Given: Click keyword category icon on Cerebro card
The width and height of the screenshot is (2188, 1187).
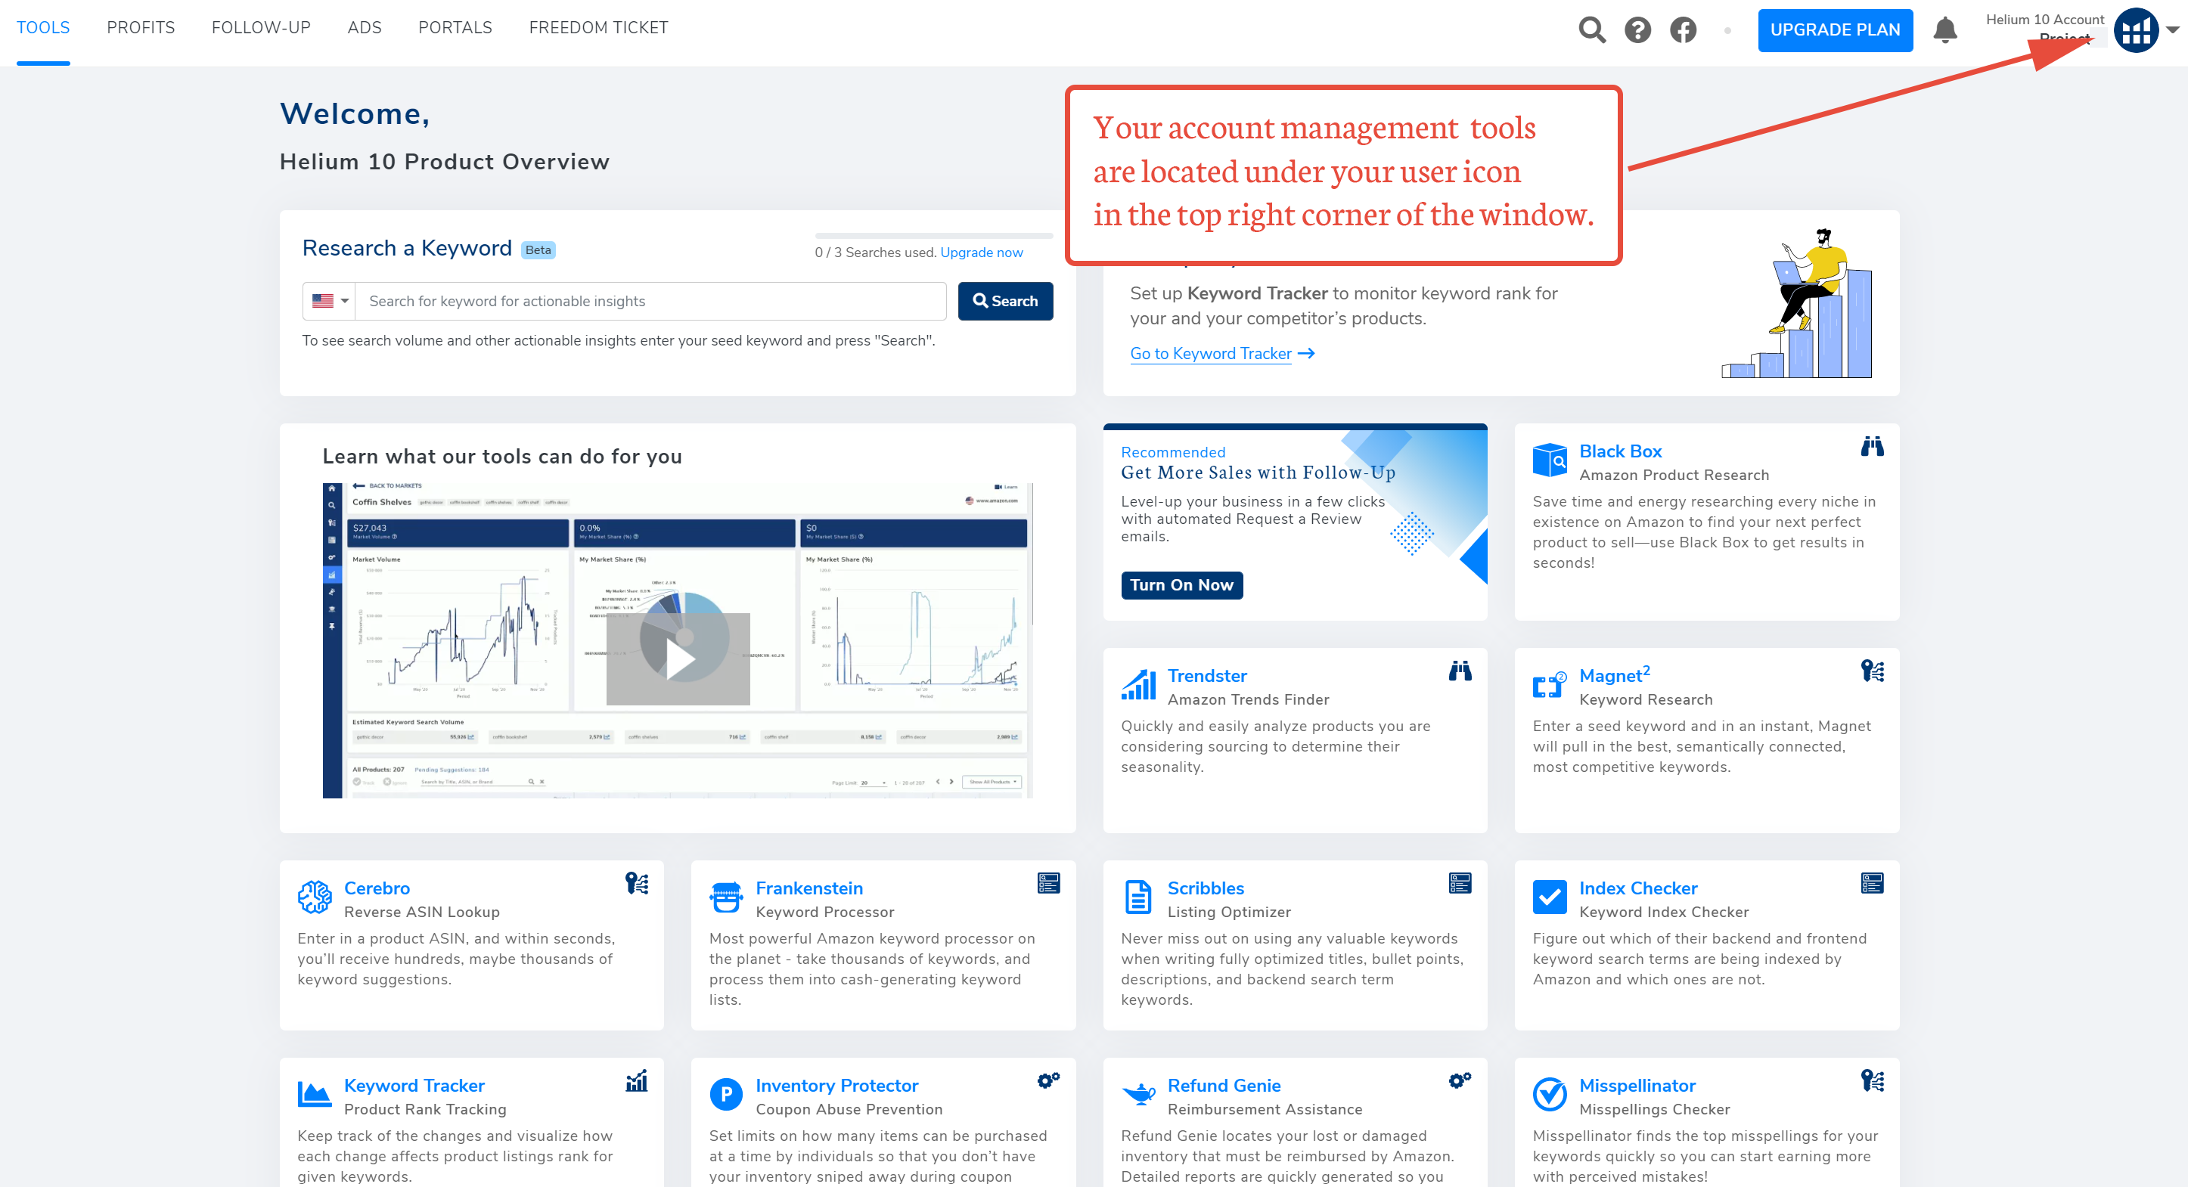Looking at the screenshot, I should coord(636,883).
